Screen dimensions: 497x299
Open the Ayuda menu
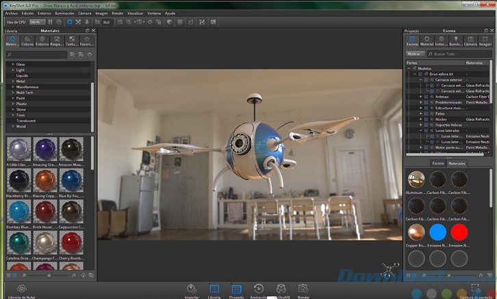170,13
